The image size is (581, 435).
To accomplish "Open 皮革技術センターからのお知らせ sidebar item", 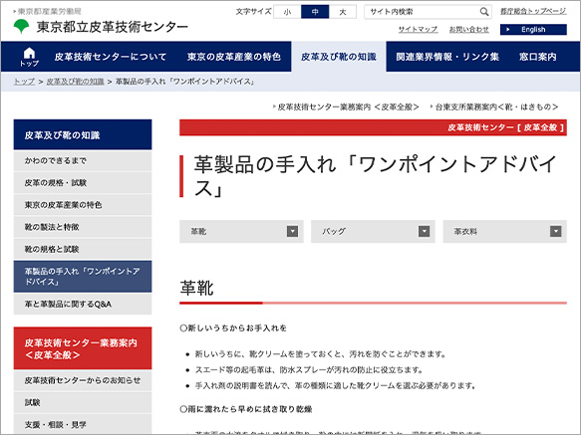I will click(x=83, y=380).
